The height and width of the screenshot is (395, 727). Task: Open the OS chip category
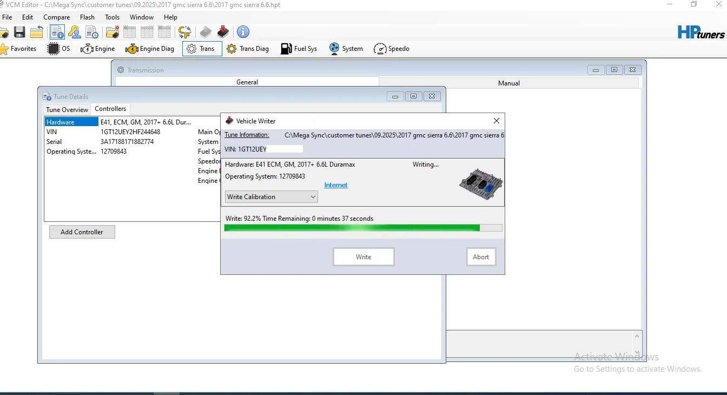60,49
